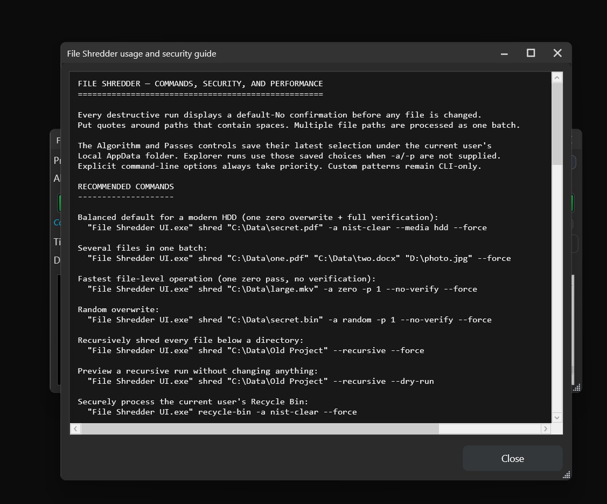Click 'Fastest file-level operation' line
The width and height of the screenshot is (607, 504).
click(226, 279)
